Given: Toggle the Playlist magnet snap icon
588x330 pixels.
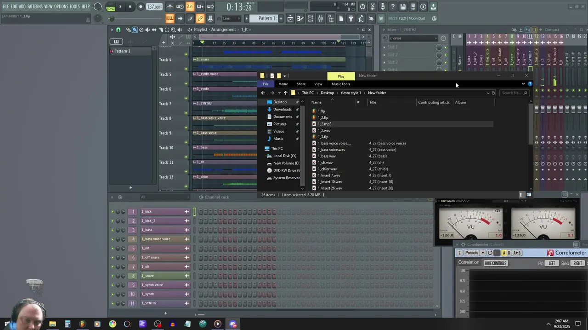Looking at the screenshot, I should click(118, 30).
